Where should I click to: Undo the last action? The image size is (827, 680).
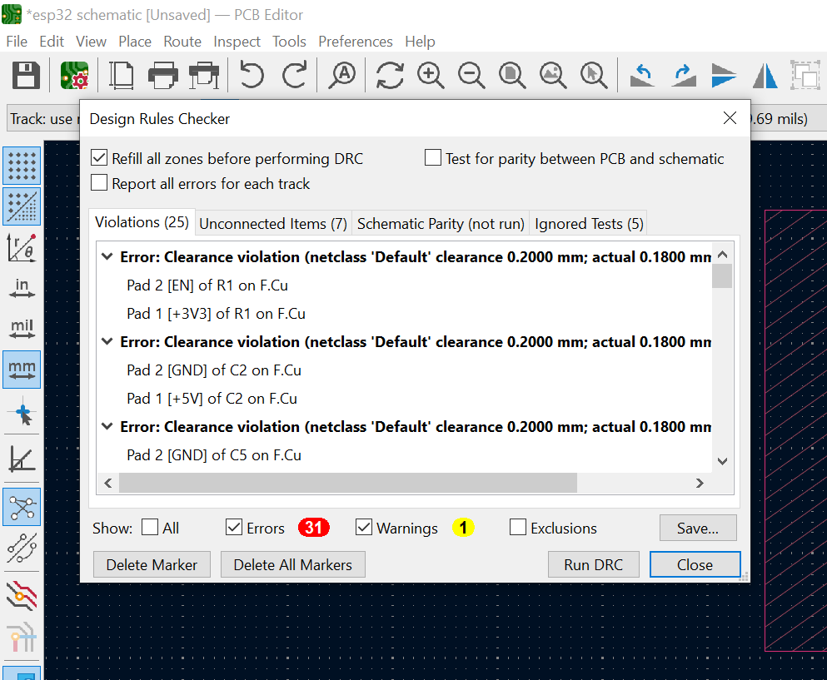point(252,75)
